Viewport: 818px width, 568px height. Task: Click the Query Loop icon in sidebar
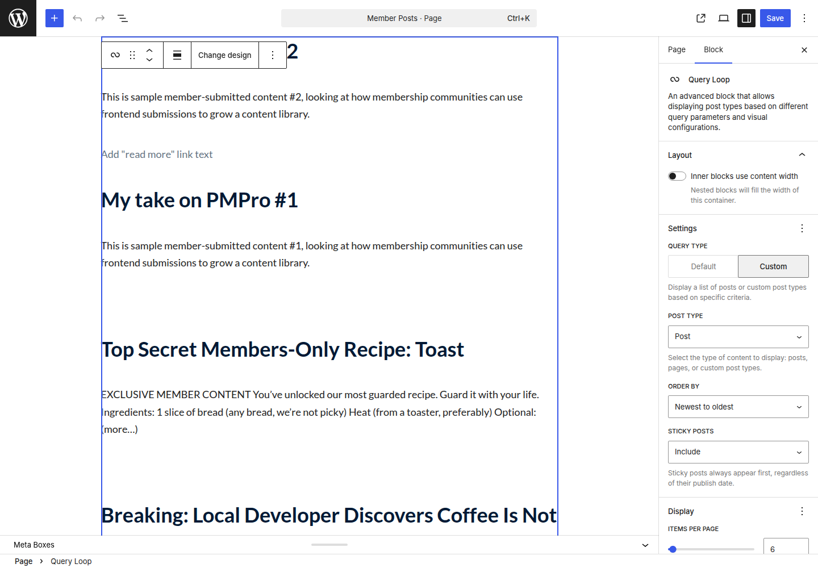[675, 80]
